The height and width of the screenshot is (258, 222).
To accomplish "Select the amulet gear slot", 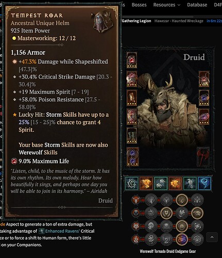I will [204, 79].
